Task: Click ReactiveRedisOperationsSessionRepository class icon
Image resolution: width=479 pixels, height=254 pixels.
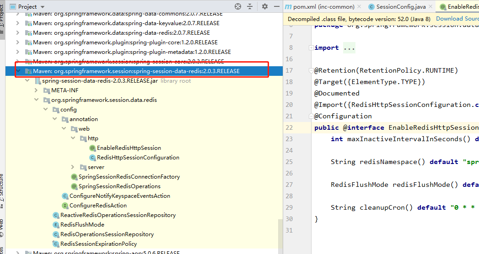Action: tap(56, 215)
